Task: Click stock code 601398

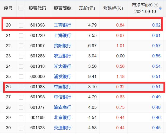Action: (x=37, y=25)
